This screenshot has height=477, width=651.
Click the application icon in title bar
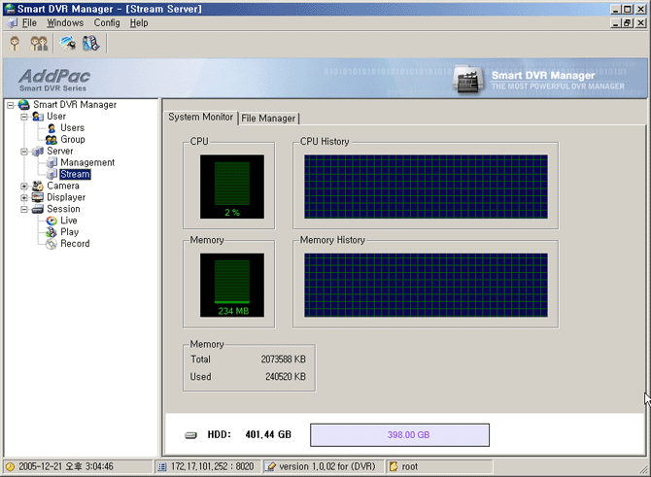pos(9,9)
